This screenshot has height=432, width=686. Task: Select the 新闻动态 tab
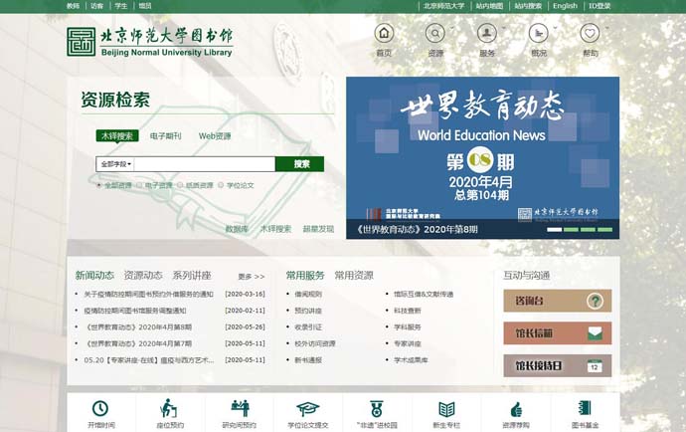click(94, 275)
